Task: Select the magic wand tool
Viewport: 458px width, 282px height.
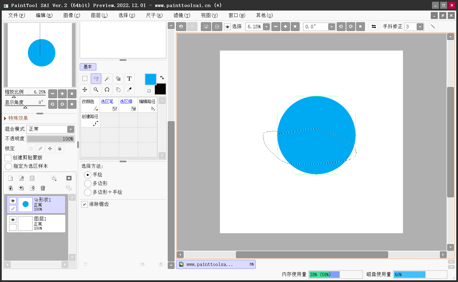Action: [107, 79]
